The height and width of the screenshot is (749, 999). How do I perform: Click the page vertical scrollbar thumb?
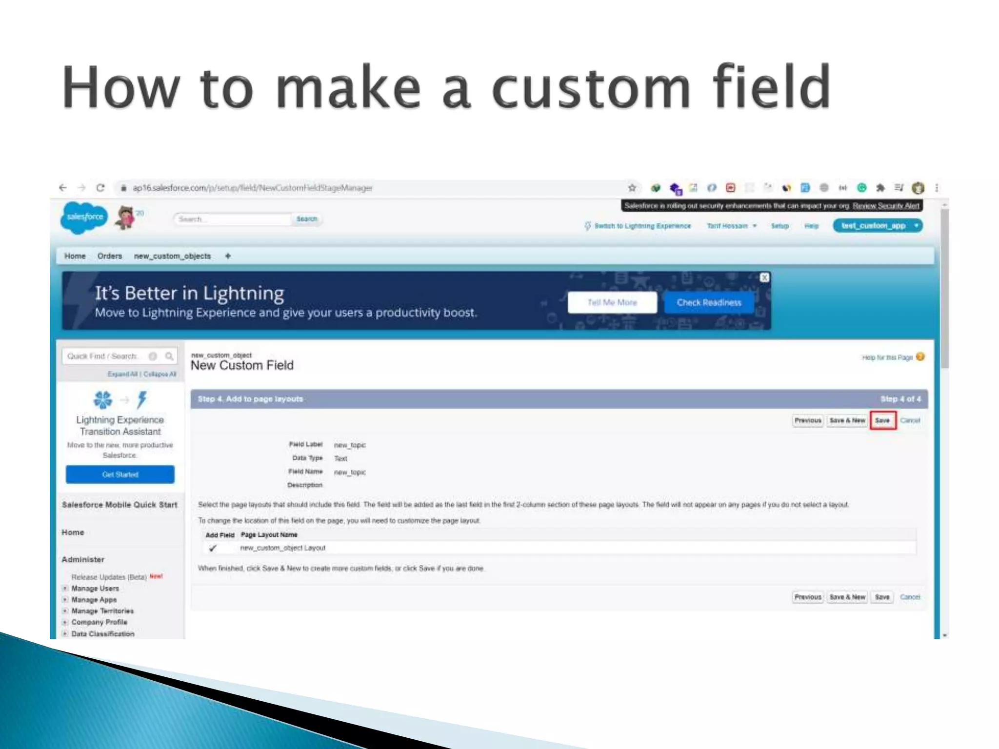point(945,288)
